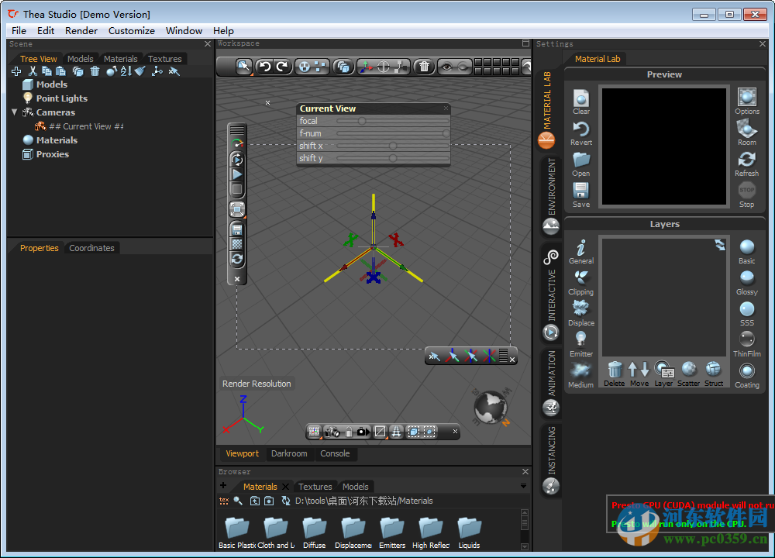Select the SSS material layer type
The height and width of the screenshot is (558, 775).
[746, 310]
